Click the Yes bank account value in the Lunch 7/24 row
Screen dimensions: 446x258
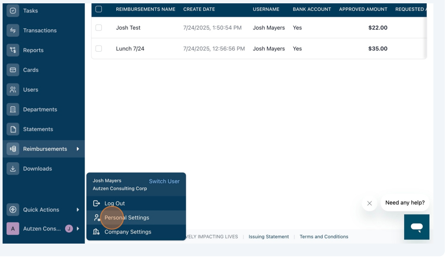click(297, 49)
